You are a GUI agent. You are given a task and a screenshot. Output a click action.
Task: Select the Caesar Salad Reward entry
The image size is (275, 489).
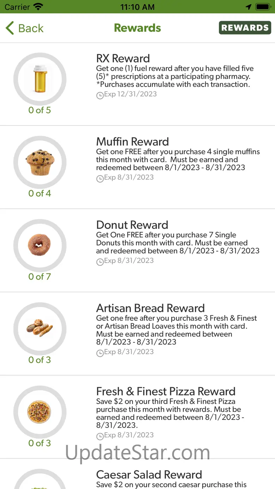coord(149,475)
